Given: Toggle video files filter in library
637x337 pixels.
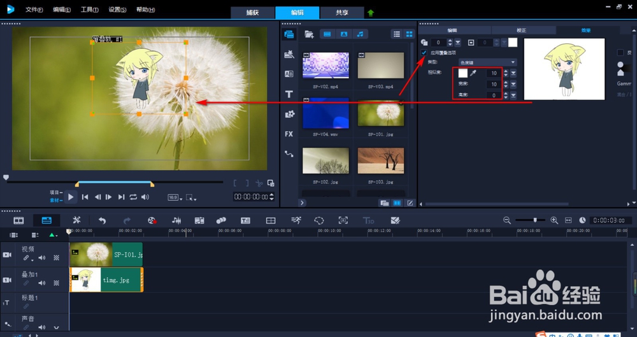Looking at the screenshot, I should click(x=327, y=34).
